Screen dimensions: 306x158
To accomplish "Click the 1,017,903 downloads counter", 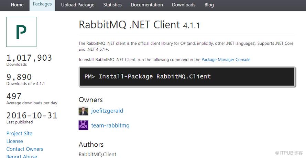I will pos(29,58).
